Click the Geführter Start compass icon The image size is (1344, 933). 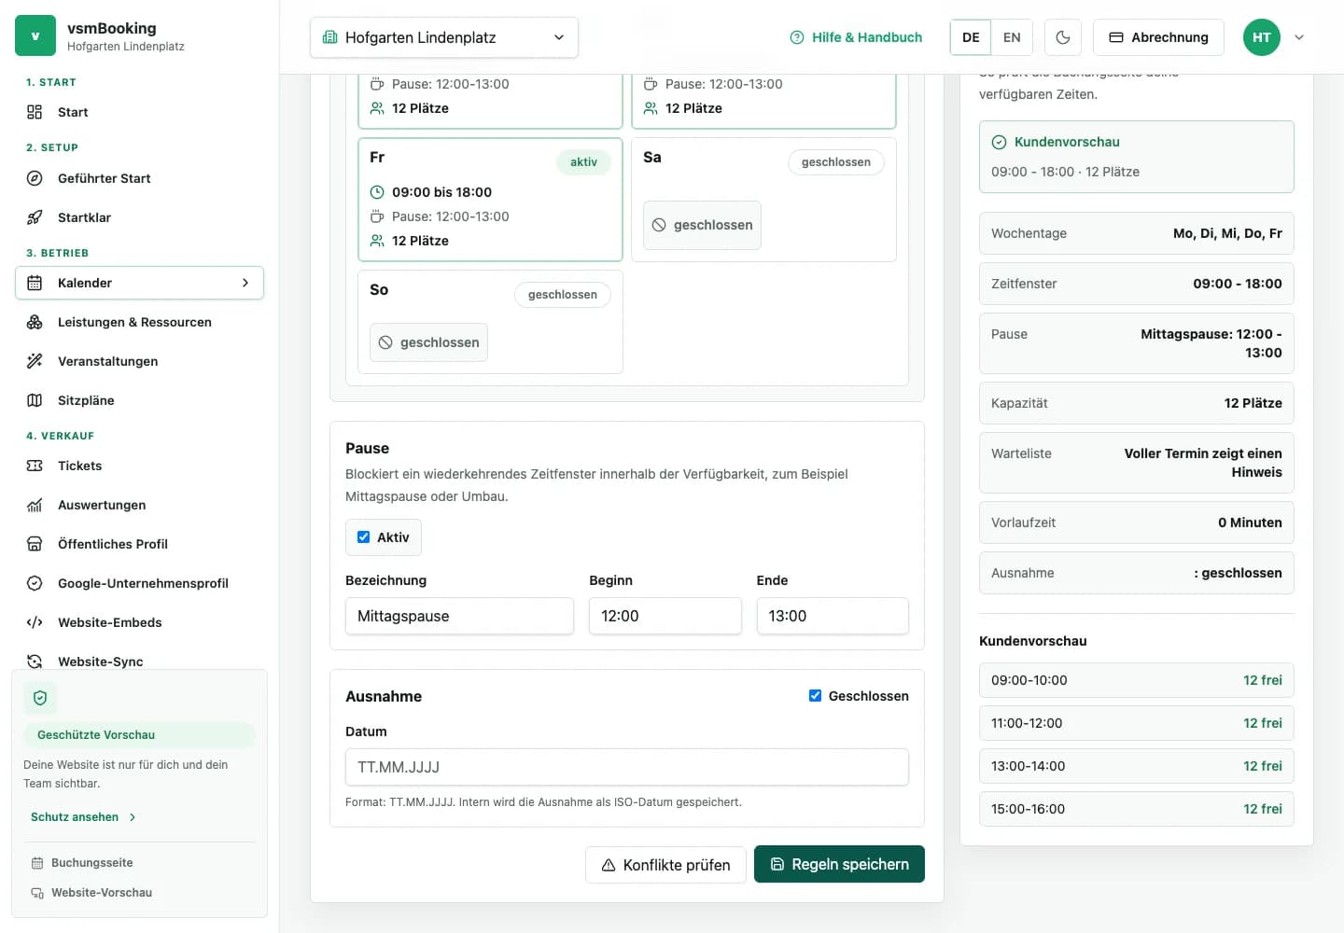[x=35, y=178]
